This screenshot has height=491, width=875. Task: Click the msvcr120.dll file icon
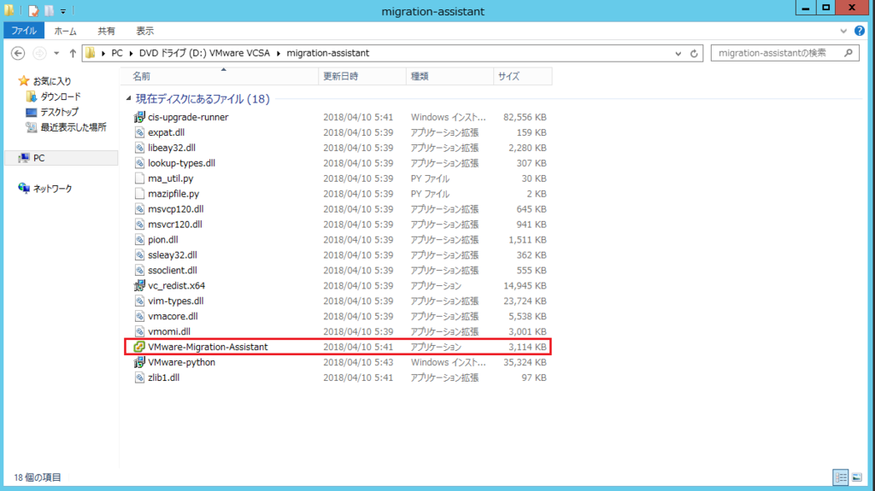tap(139, 225)
